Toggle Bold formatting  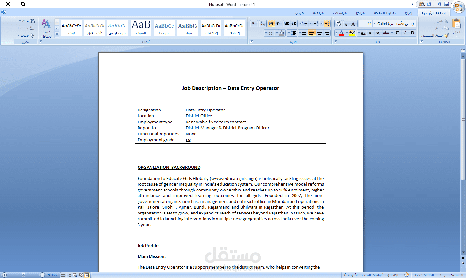pyautogui.click(x=412, y=33)
